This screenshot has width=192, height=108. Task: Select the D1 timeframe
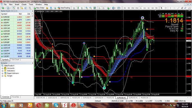click(x=148, y=8)
